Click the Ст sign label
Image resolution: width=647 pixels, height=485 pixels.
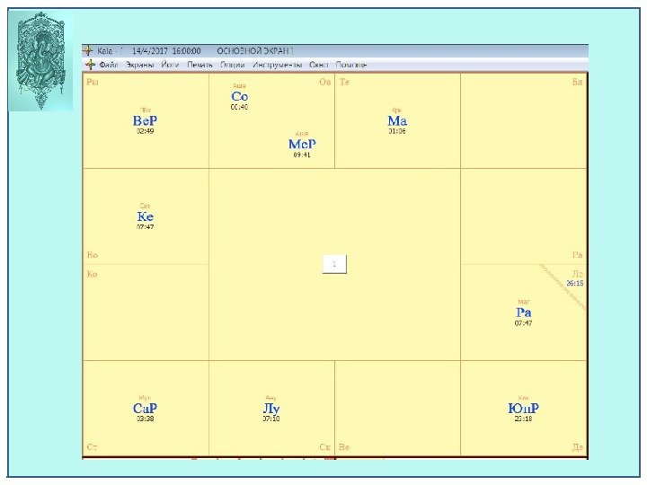point(92,447)
